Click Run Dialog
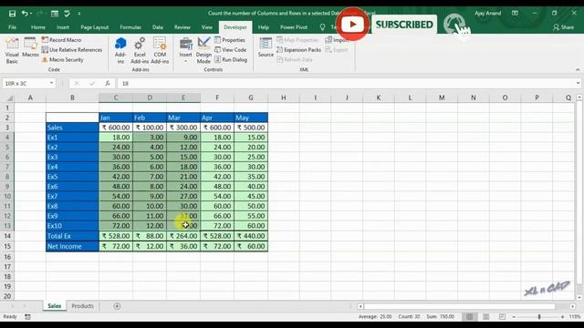Viewport: 584px width, 328px height. (x=231, y=59)
